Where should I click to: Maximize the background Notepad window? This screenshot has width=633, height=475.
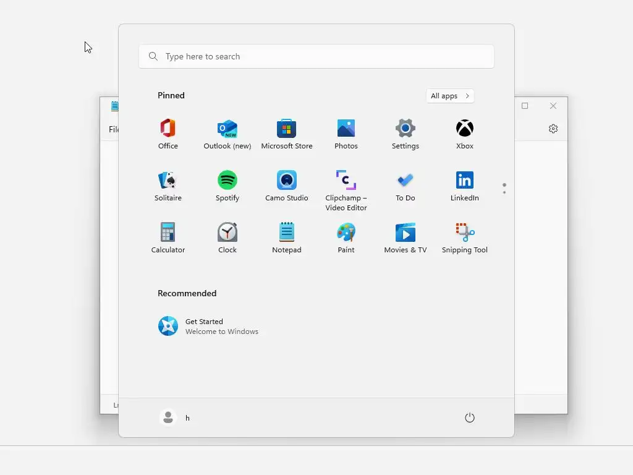[x=525, y=106]
